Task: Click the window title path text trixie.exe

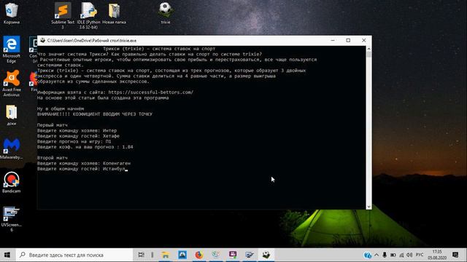Action: [x=92, y=41]
